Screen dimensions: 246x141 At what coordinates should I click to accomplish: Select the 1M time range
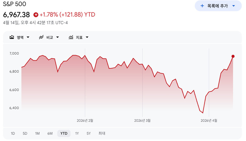(37, 134)
